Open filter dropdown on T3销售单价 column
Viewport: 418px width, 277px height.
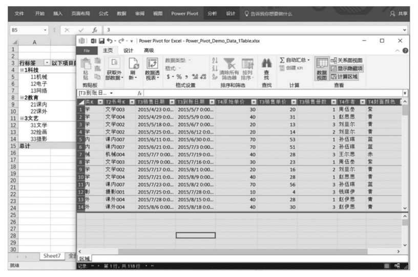[x=294, y=102]
